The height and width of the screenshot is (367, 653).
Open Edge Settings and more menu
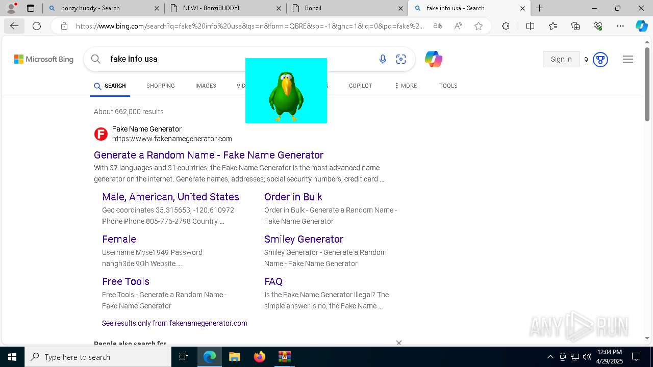620,26
